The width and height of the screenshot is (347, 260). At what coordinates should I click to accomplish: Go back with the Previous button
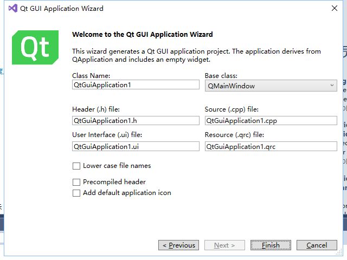coord(179,245)
